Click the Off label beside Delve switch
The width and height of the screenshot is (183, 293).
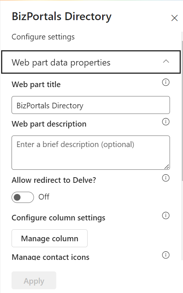coord(44,197)
